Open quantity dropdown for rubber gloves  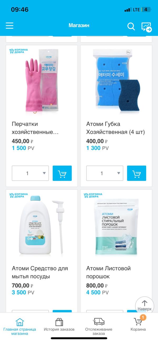tap(30, 173)
